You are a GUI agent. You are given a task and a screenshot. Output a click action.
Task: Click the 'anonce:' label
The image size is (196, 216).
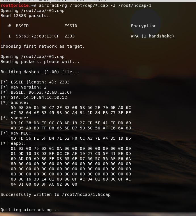click(19, 103)
